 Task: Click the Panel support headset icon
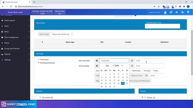[2, 20]
